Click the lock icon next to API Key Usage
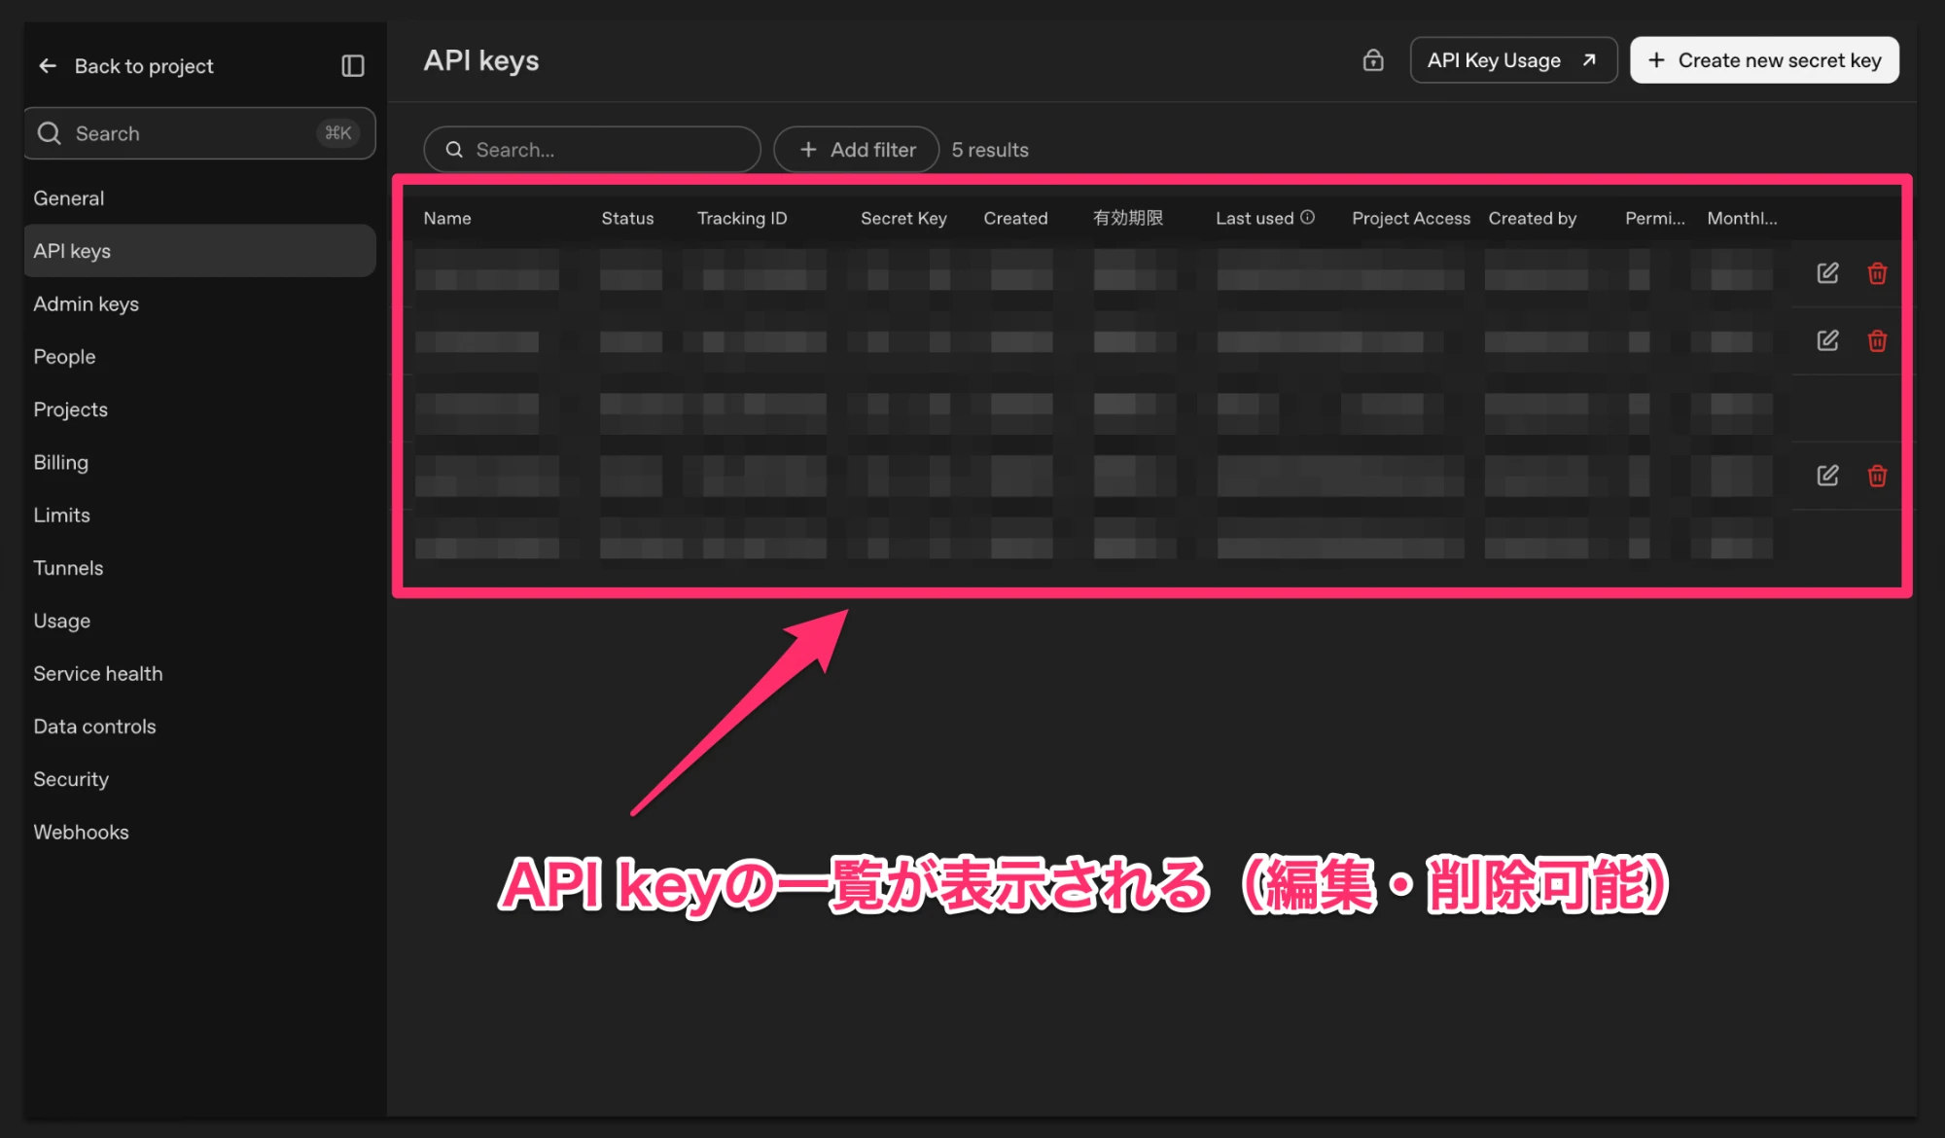 1373,60
